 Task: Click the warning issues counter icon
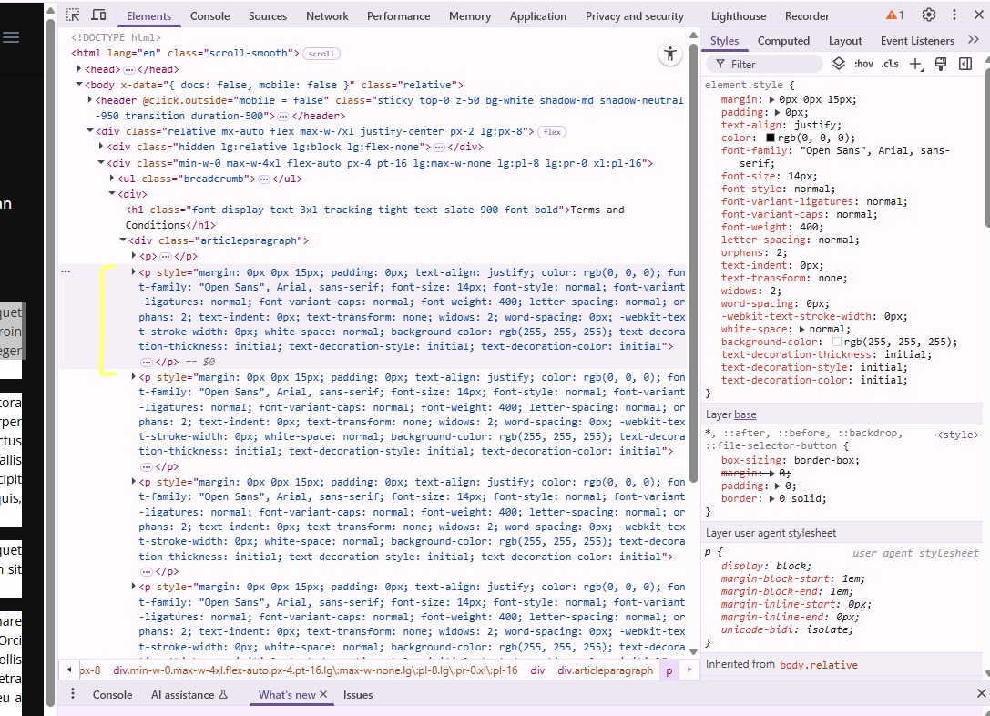point(894,15)
